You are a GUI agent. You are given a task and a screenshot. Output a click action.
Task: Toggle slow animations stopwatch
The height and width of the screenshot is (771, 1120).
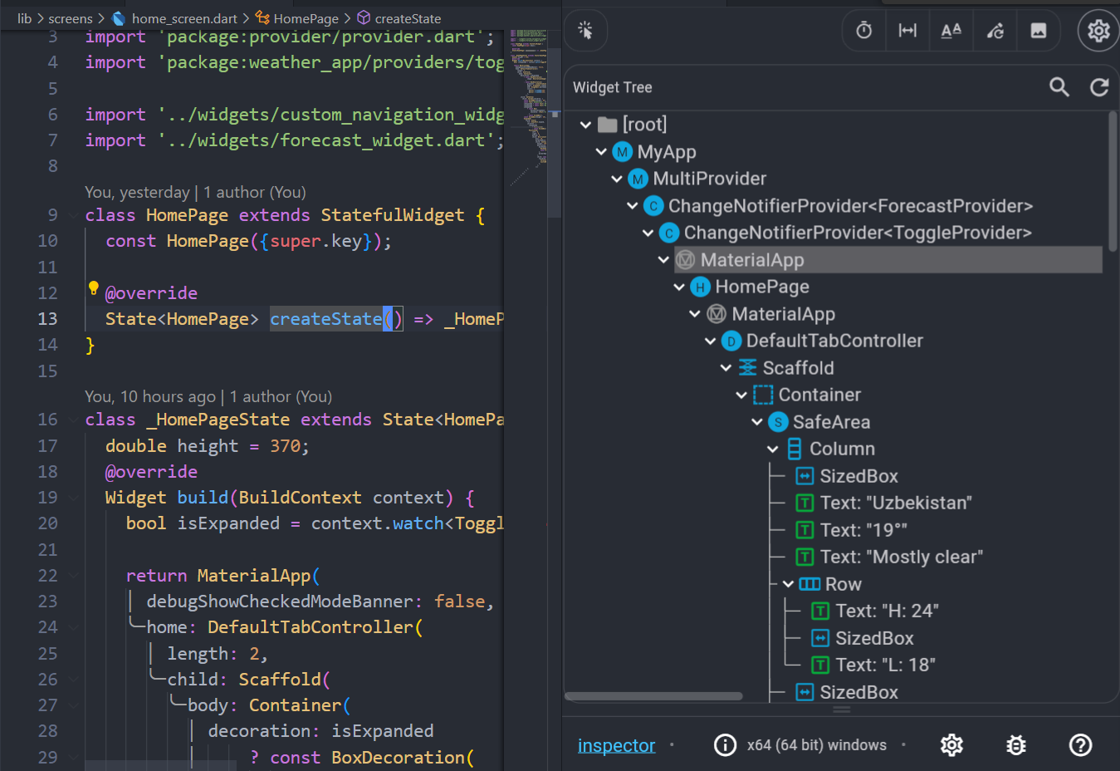[863, 30]
